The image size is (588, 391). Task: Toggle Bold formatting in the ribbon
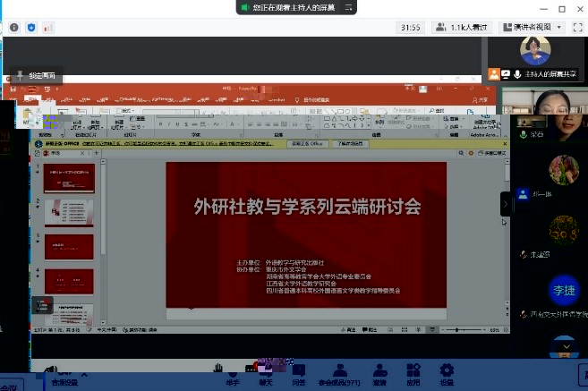(161, 124)
